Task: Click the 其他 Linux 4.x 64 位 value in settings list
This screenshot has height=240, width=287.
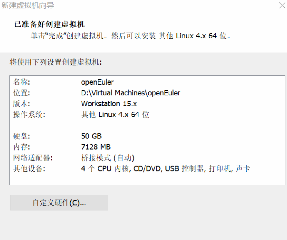Action: tap(115, 115)
